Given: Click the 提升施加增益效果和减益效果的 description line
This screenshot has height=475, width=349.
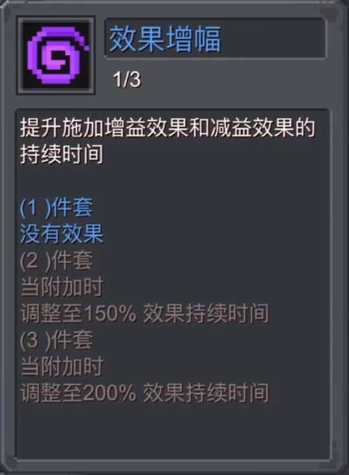Looking at the screenshot, I should (168, 128).
